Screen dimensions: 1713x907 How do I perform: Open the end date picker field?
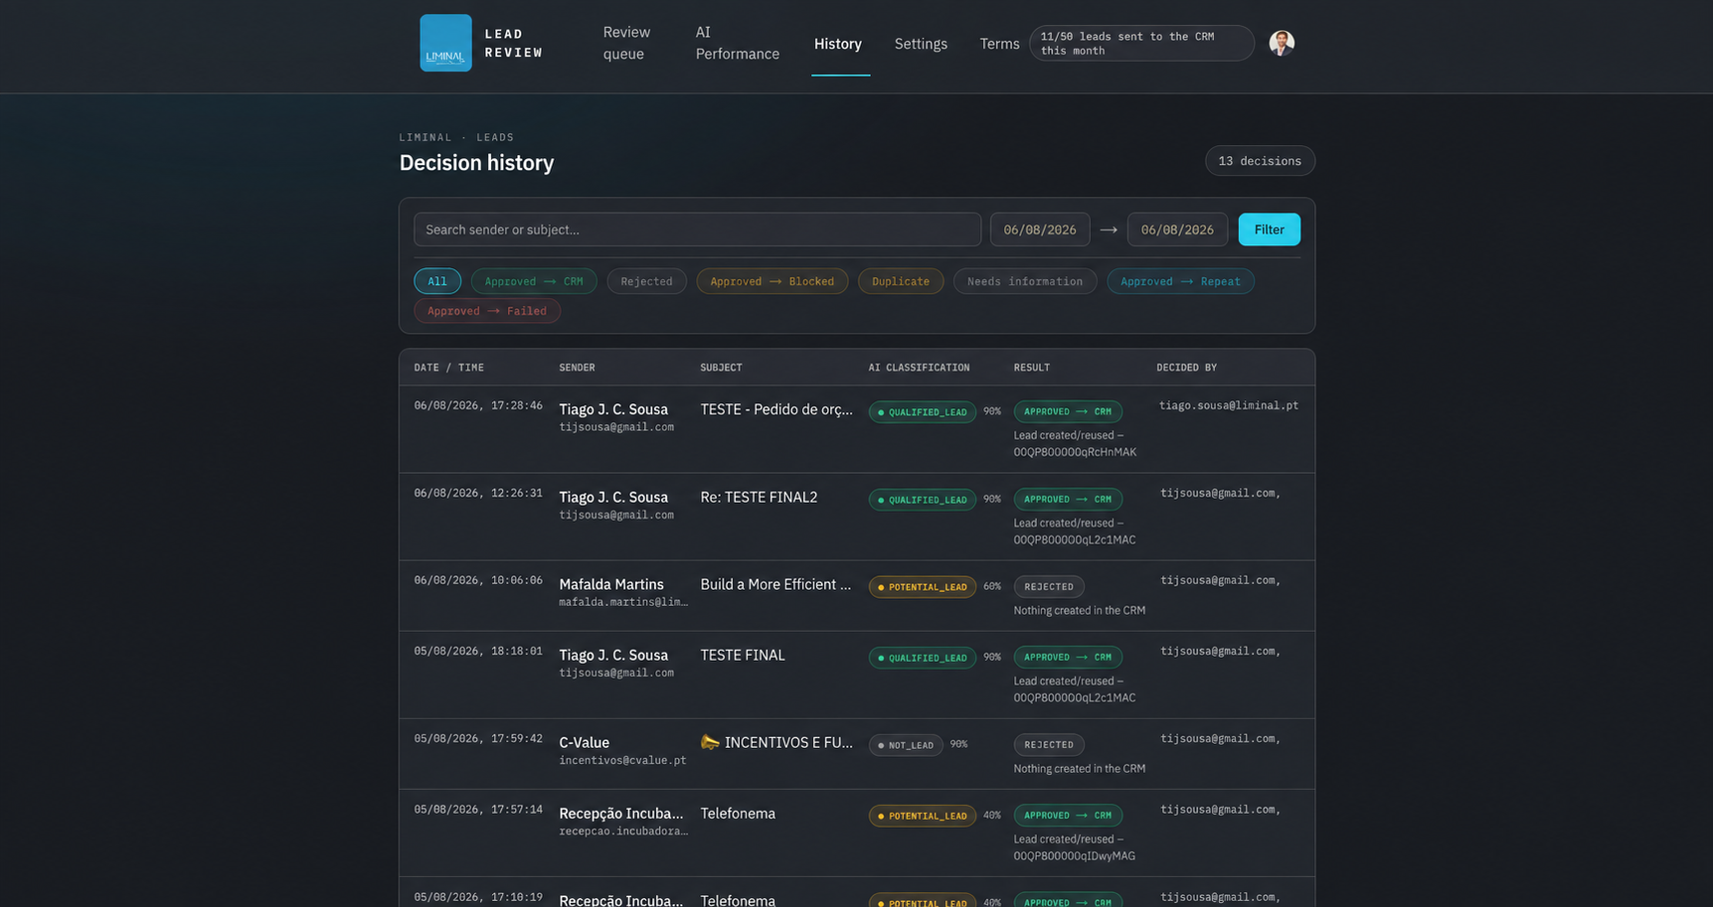pos(1177,229)
